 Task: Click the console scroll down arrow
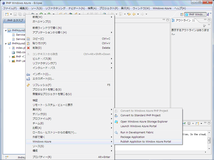(209, 149)
